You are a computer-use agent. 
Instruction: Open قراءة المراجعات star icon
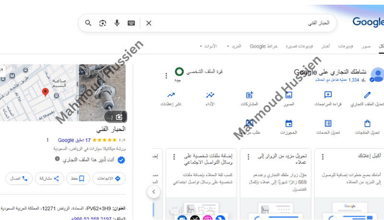328,95
